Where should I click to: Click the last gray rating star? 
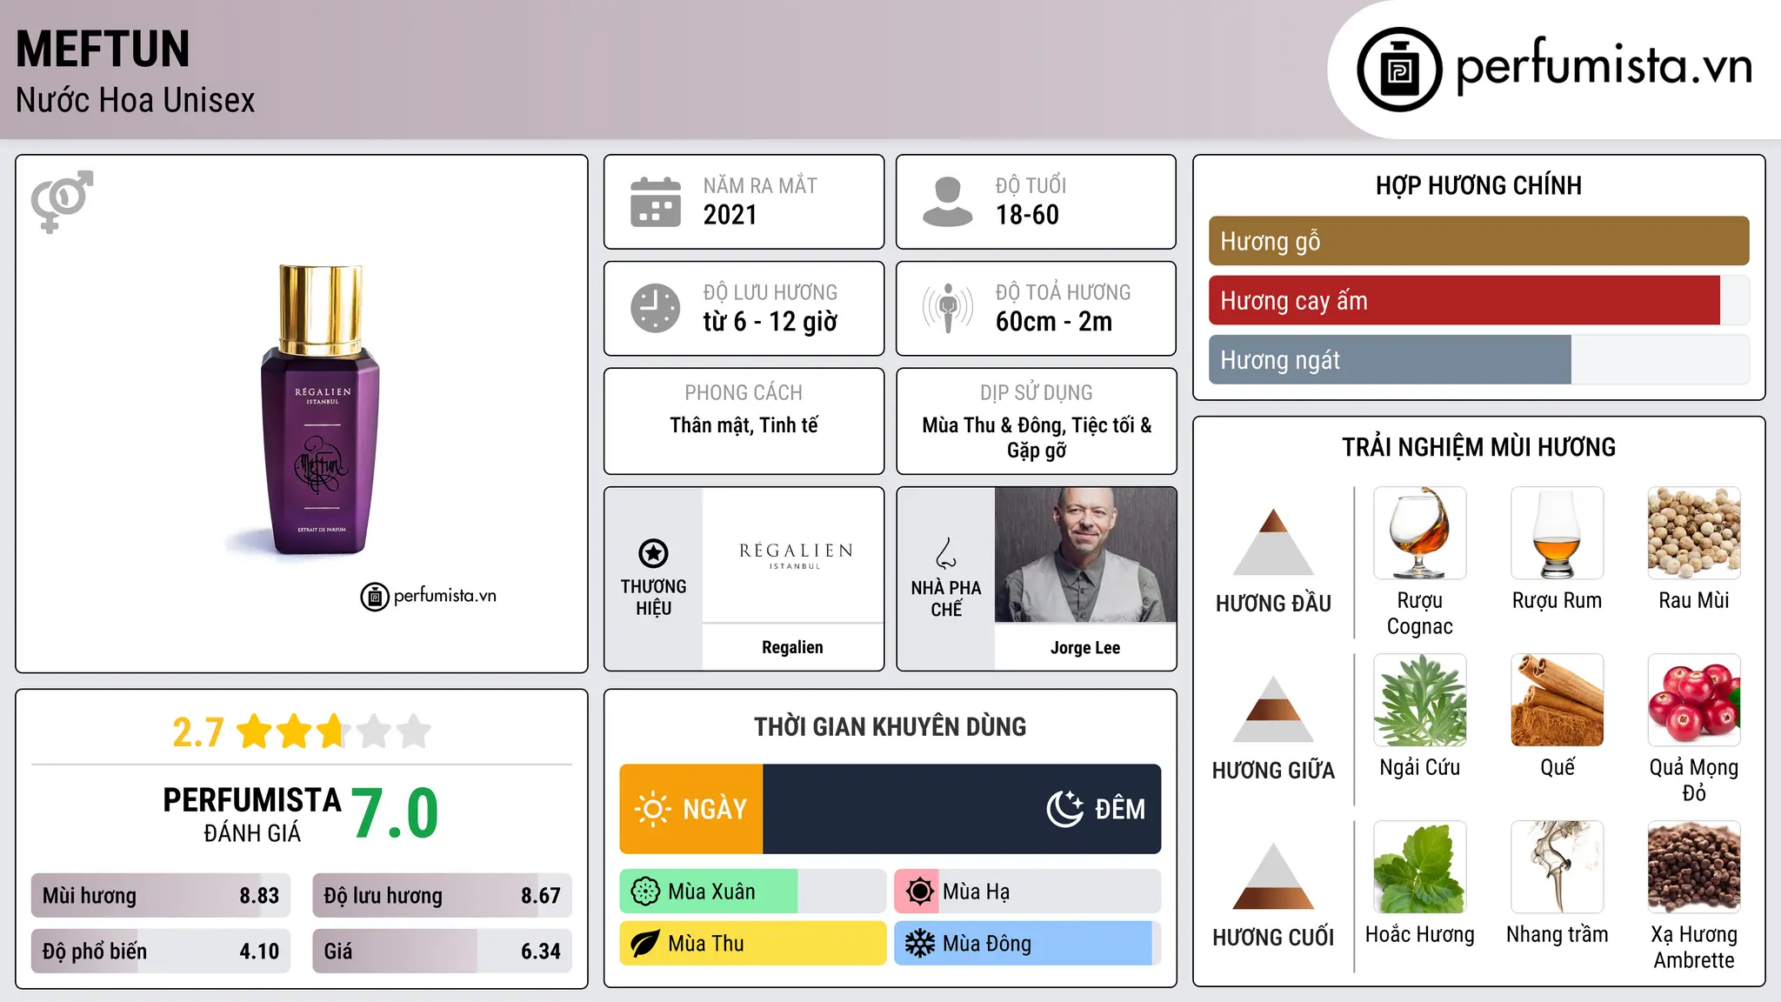pos(414,731)
